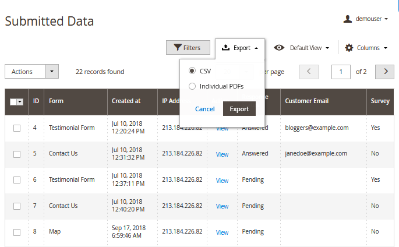Click the eye icon for Default View
Viewport: 399px width, 247px height.
point(279,48)
